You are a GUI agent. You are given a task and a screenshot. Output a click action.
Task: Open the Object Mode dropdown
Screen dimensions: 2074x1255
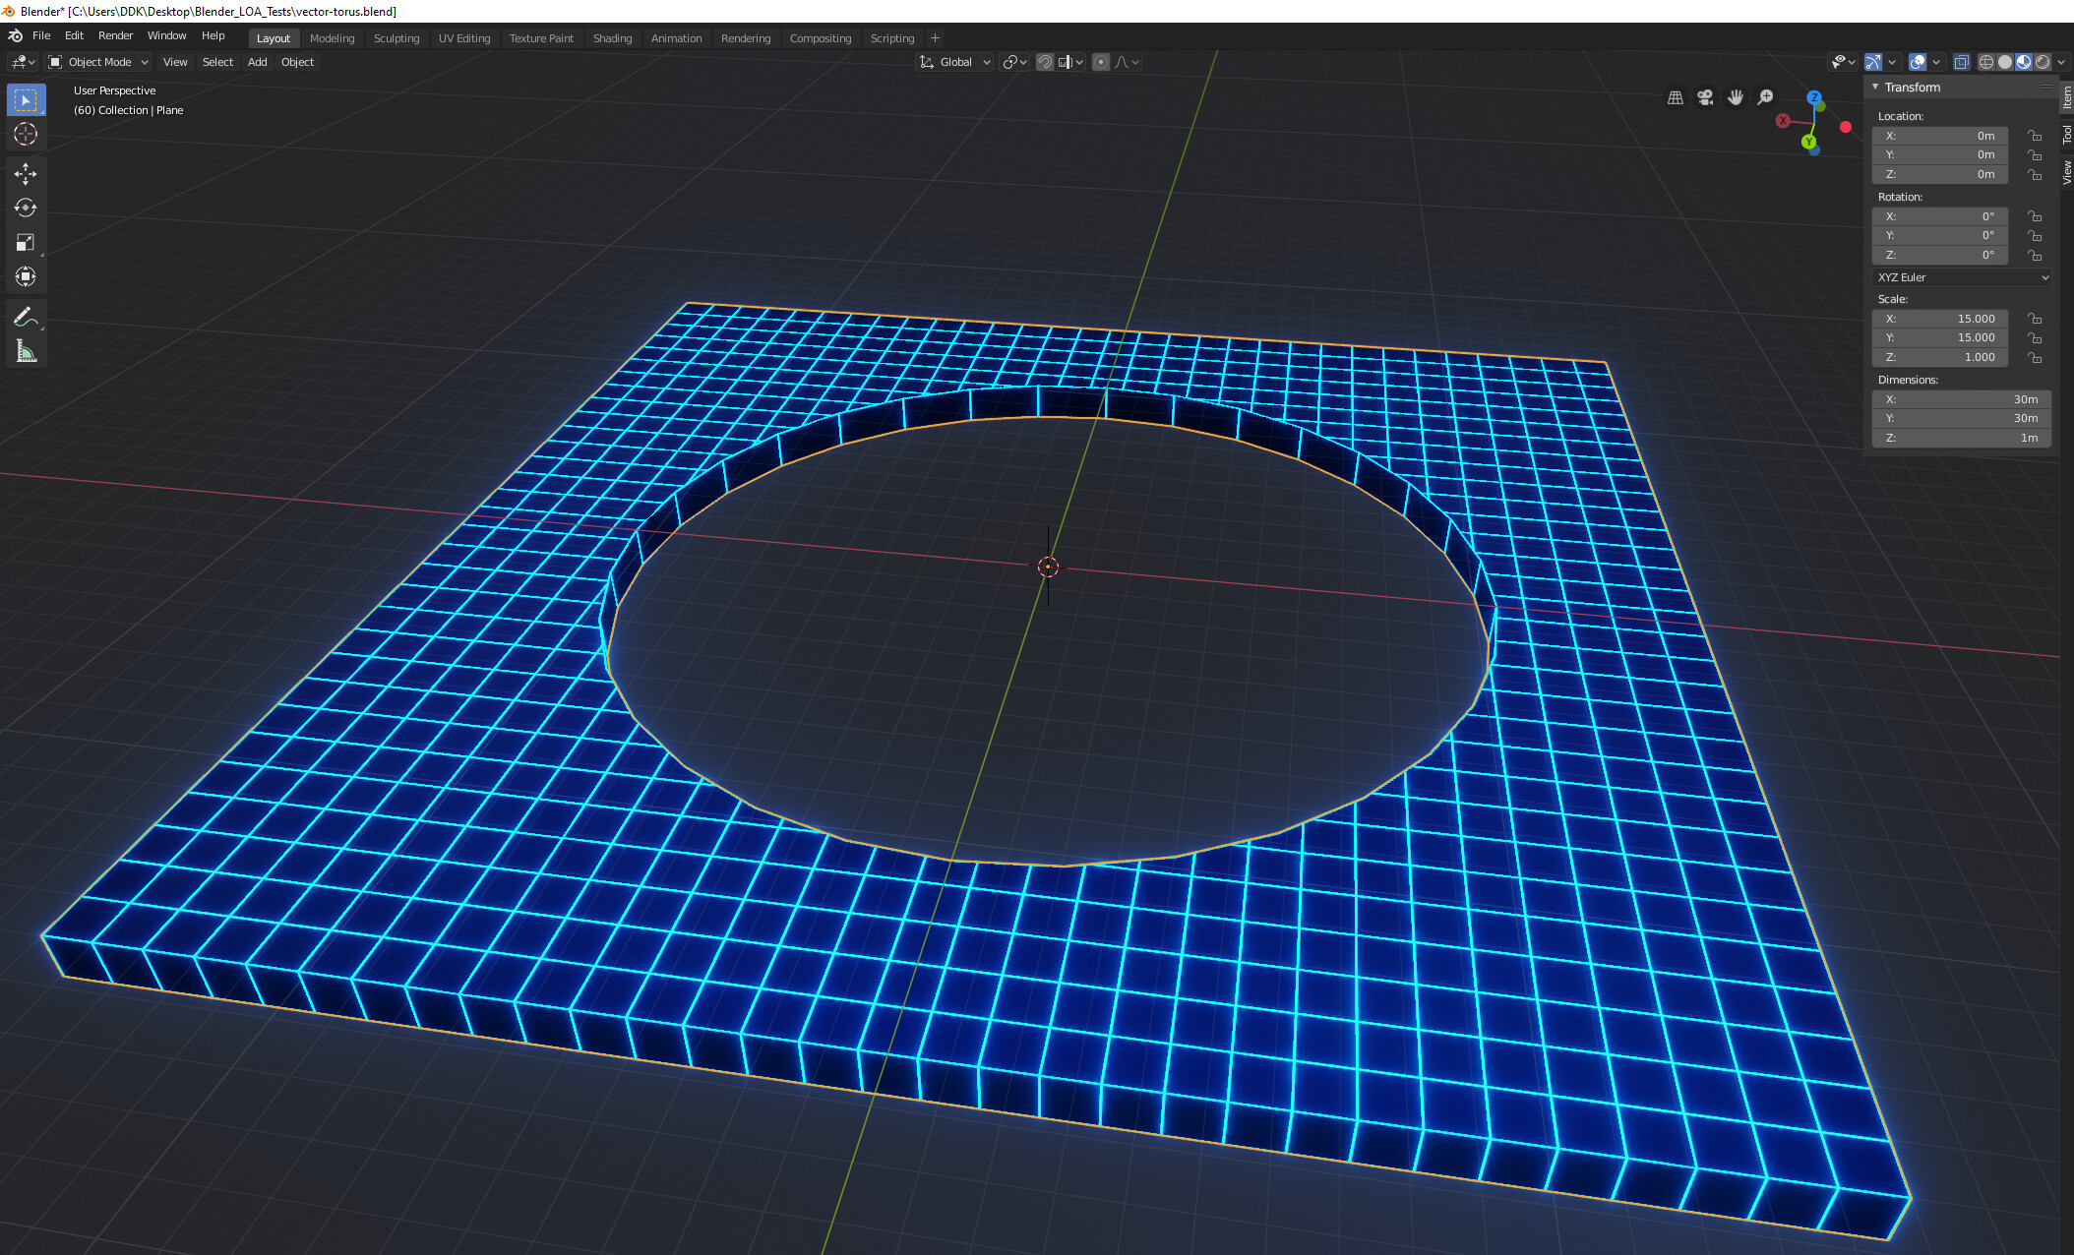tap(97, 61)
